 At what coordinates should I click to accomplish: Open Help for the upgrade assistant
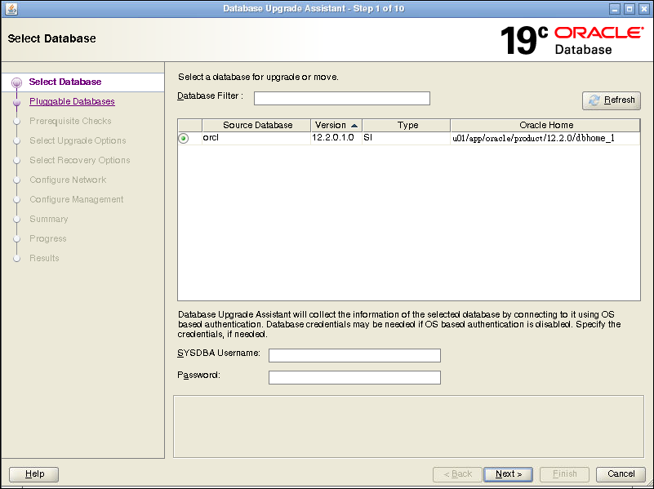33,473
